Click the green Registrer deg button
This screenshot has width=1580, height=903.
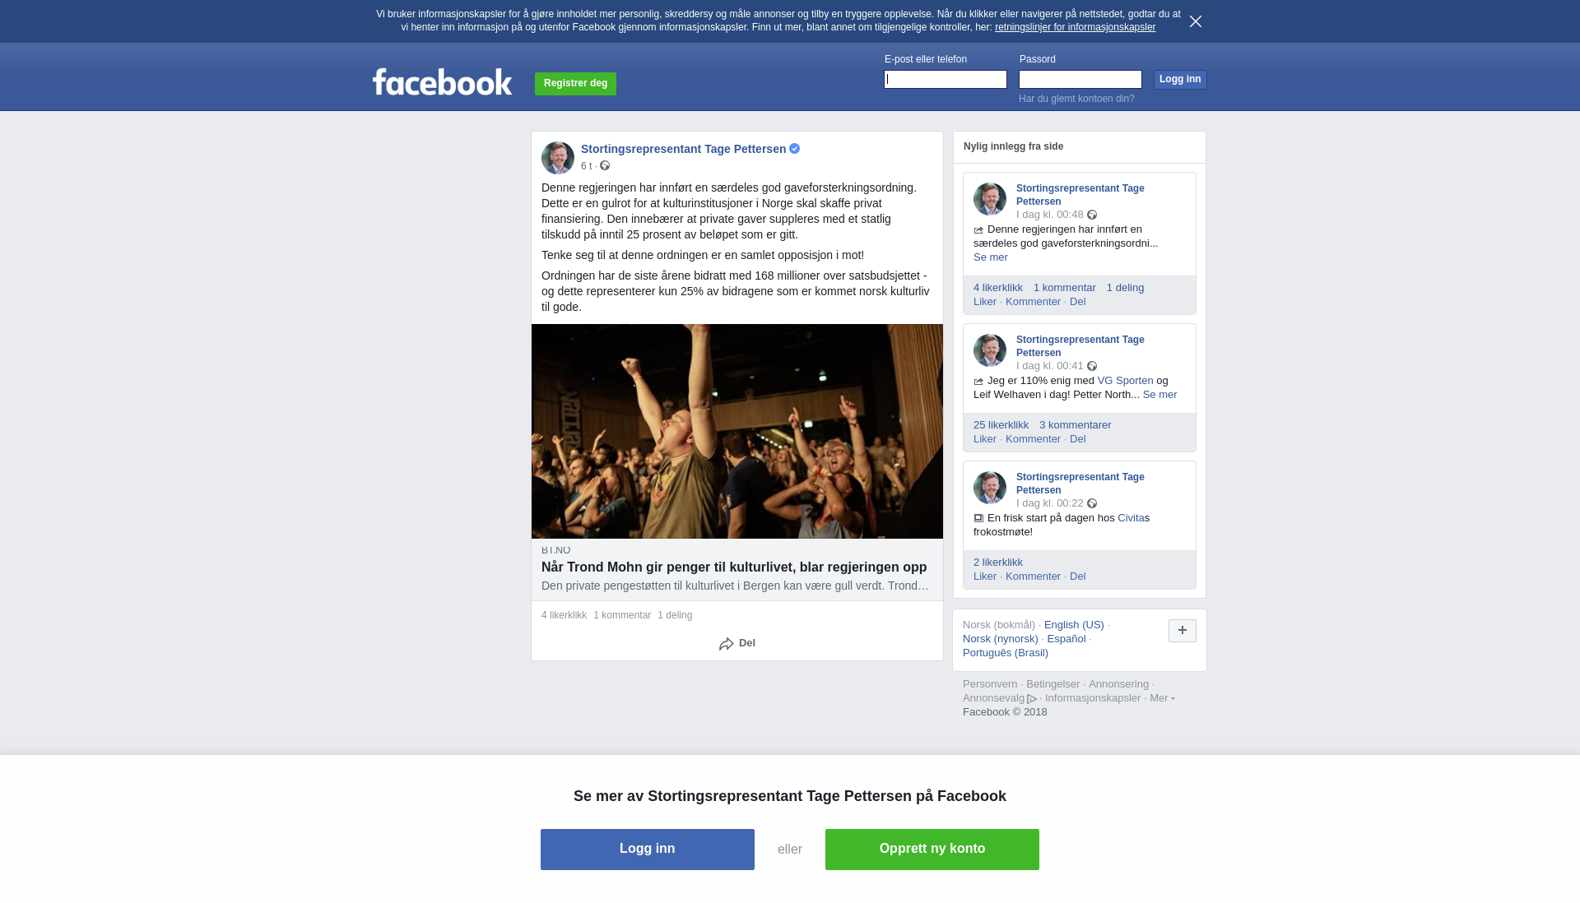pyautogui.click(x=575, y=84)
